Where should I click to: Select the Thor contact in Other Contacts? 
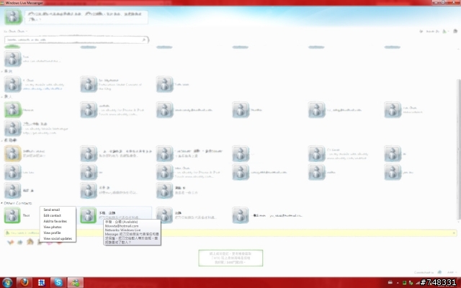[18, 215]
